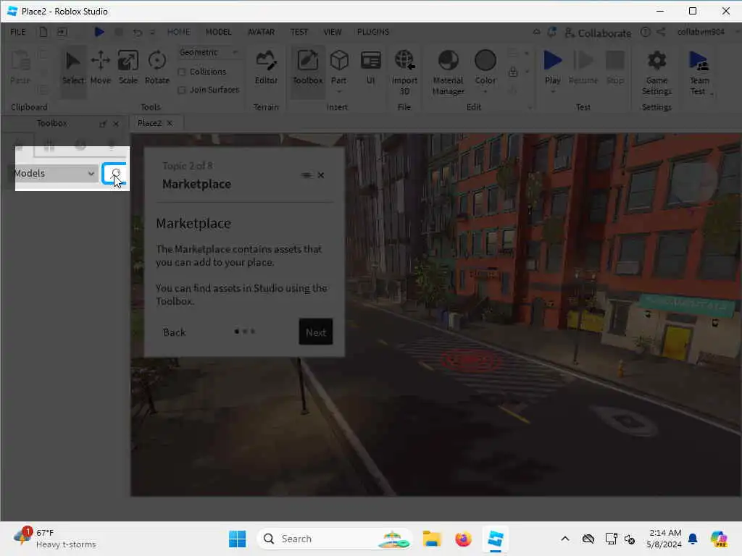Open the UI insert tool
Screen dimensions: 742x556
point(370,69)
